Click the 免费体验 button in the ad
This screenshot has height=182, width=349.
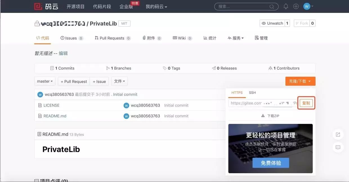(271, 163)
